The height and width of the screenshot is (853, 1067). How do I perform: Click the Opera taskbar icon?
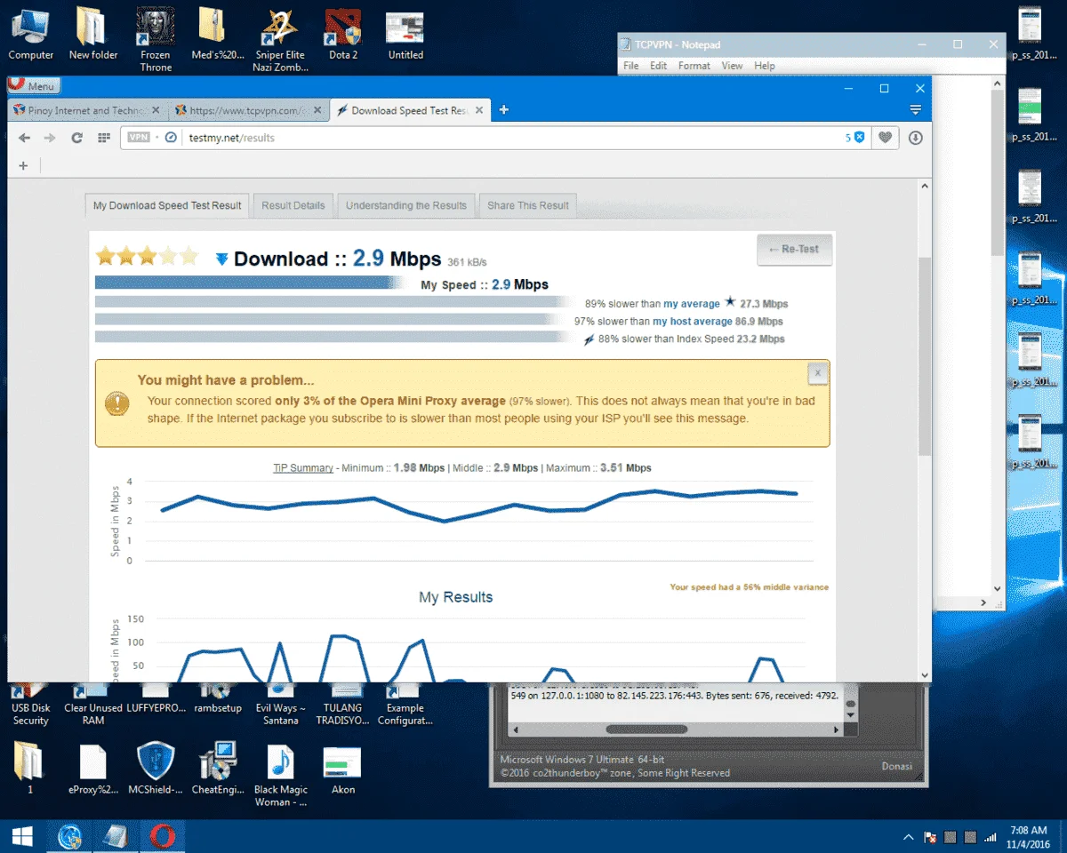tap(161, 836)
